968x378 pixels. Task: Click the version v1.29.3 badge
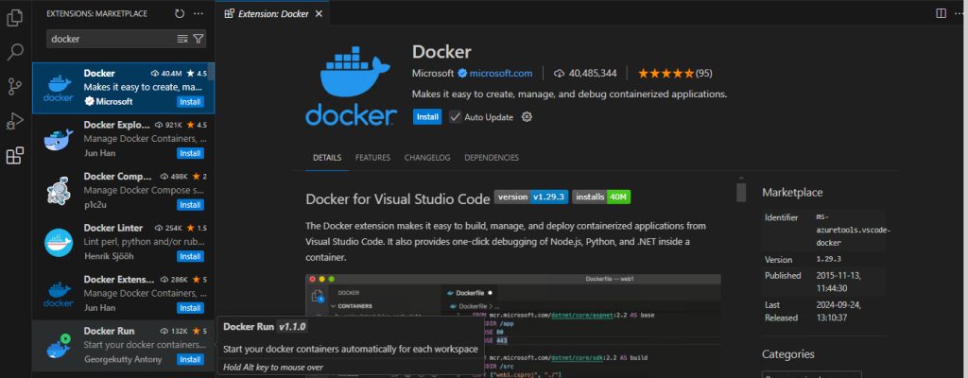(531, 197)
